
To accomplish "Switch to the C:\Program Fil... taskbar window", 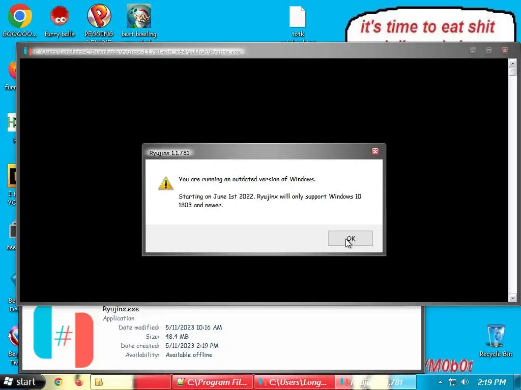I will point(213,382).
